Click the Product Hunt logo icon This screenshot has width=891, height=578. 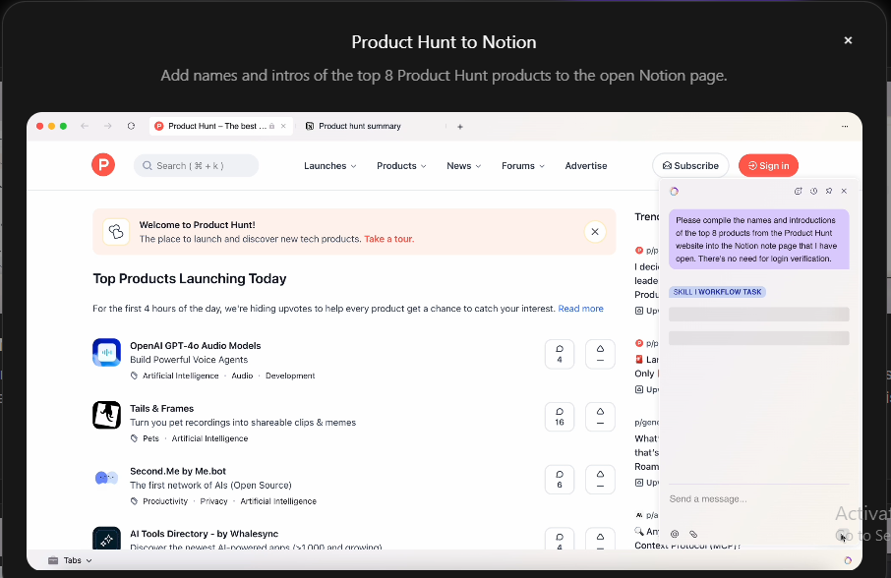[x=103, y=164]
